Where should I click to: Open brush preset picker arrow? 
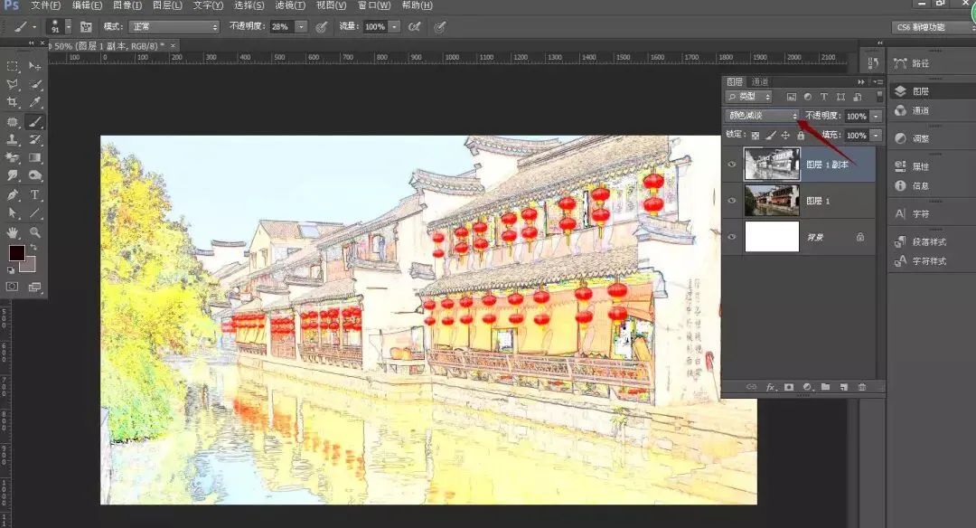click(x=69, y=27)
